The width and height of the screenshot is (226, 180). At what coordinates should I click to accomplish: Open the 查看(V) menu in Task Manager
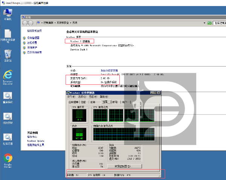[93, 97]
